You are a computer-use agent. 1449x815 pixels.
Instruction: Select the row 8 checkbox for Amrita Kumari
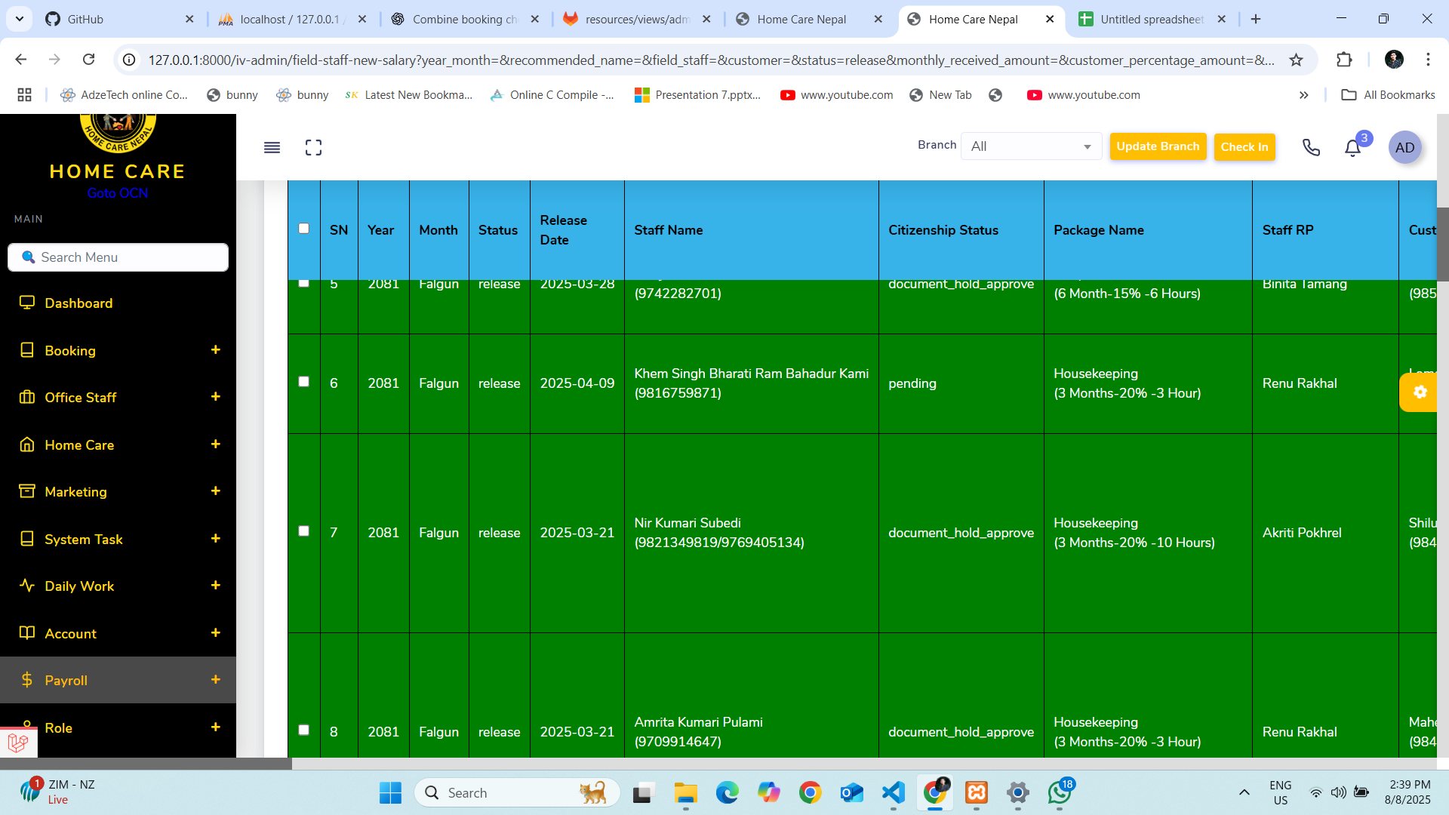pos(303,730)
